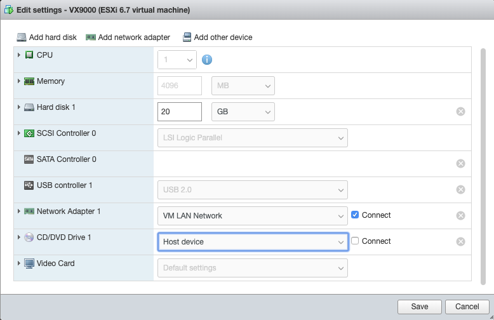Open the Host device dropdown
The width and height of the screenshot is (494, 320).
(252, 242)
